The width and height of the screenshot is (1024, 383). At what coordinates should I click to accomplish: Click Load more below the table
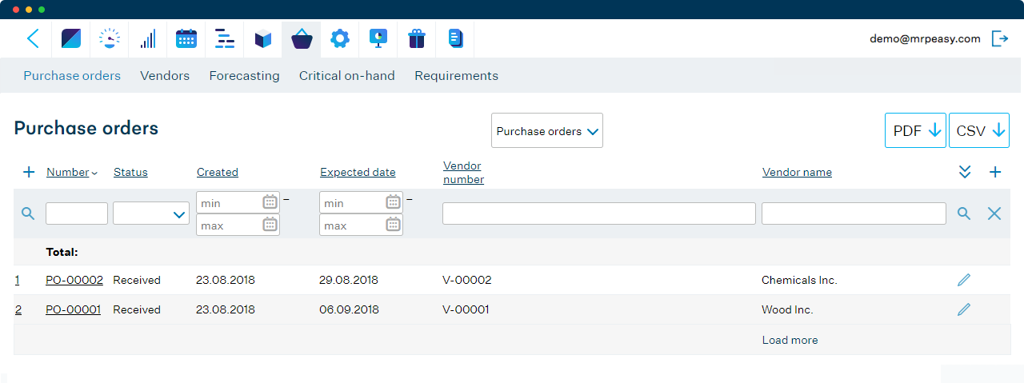pyautogui.click(x=790, y=340)
